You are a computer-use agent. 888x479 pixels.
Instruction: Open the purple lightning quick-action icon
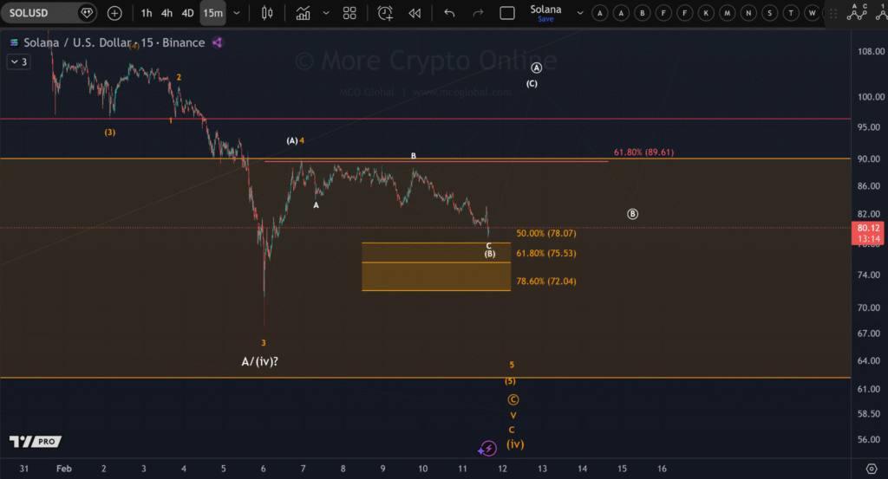[x=487, y=449]
